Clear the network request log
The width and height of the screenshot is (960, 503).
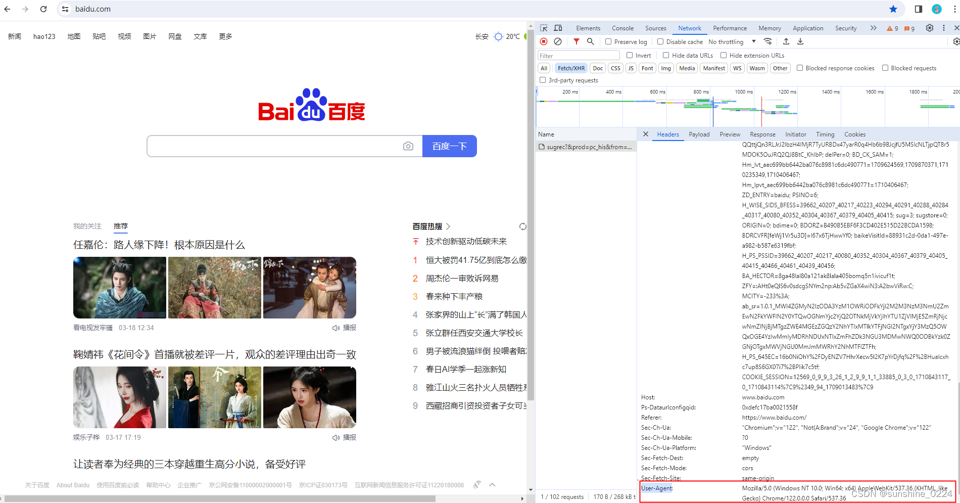tap(558, 41)
